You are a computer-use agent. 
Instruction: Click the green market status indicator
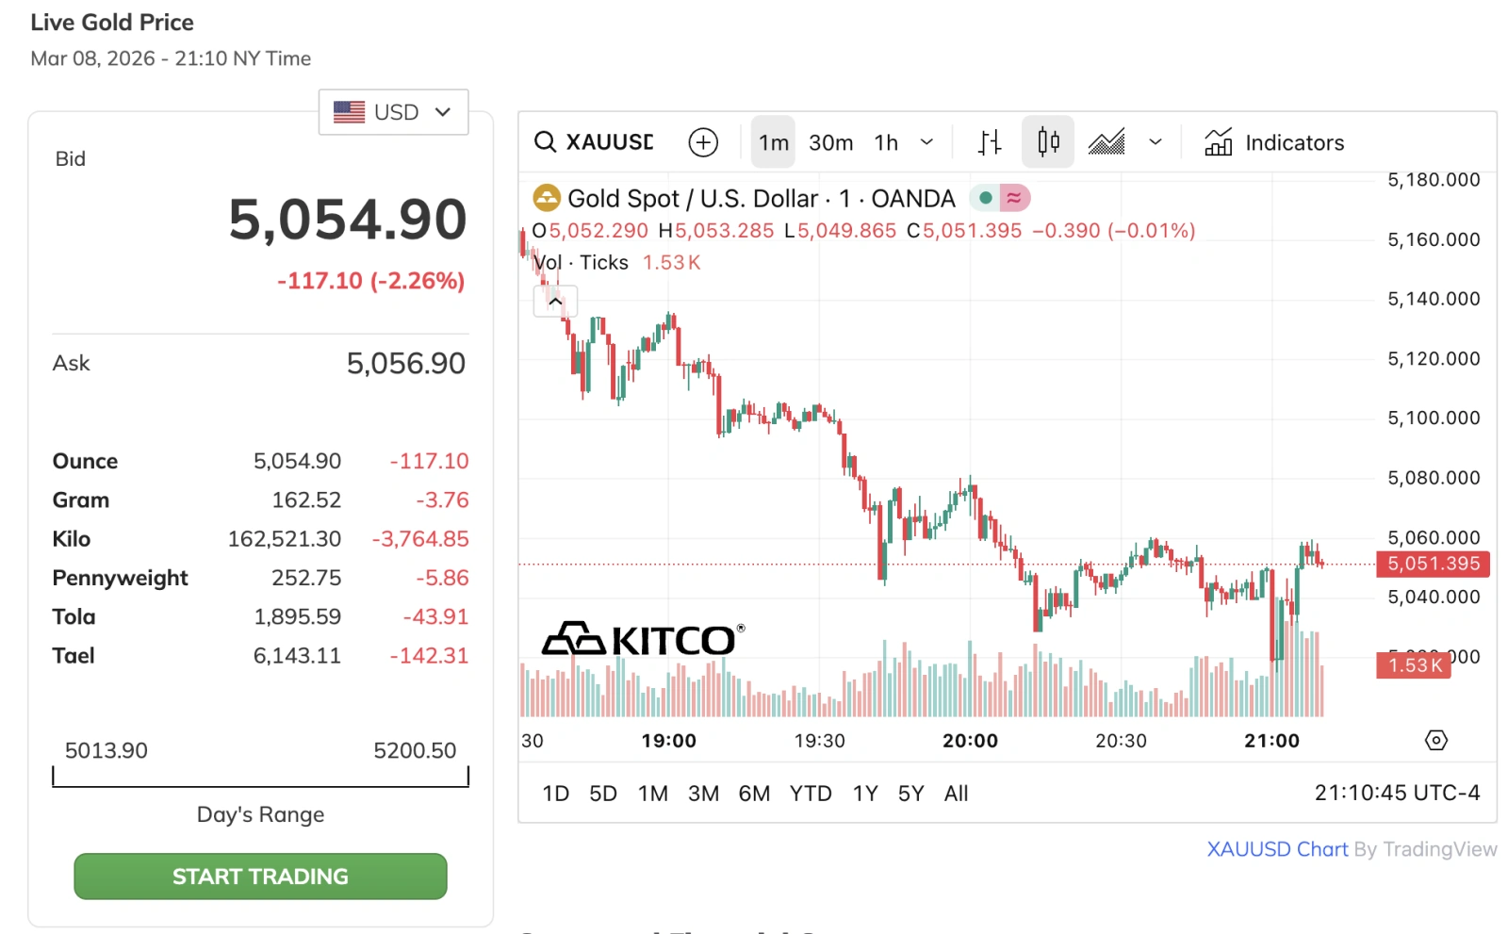(985, 198)
